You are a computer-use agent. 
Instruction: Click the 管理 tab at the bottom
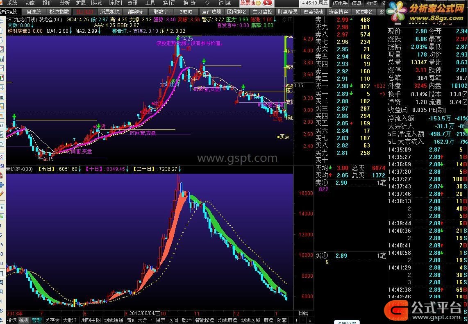[x=36, y=320]
